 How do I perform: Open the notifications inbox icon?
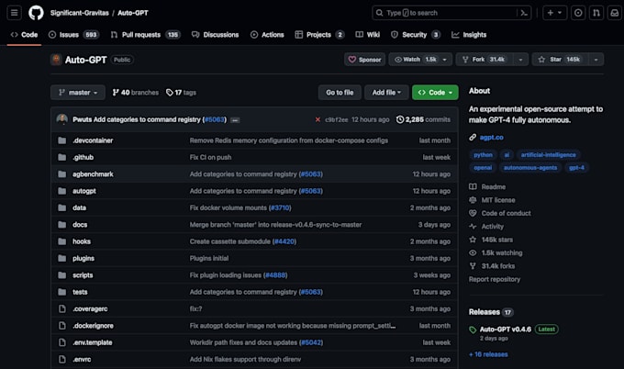click(x=613, y=13)
